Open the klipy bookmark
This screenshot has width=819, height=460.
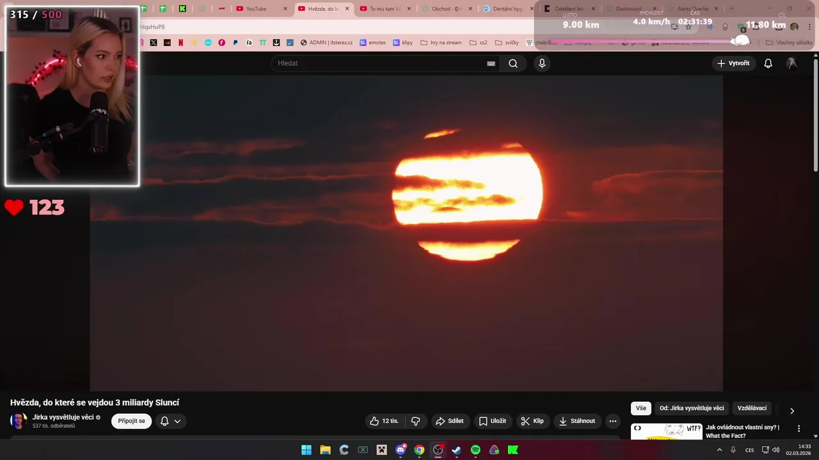(x=402, y=43)
